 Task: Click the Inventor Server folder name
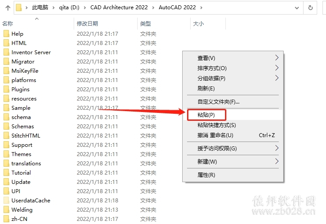31,52
